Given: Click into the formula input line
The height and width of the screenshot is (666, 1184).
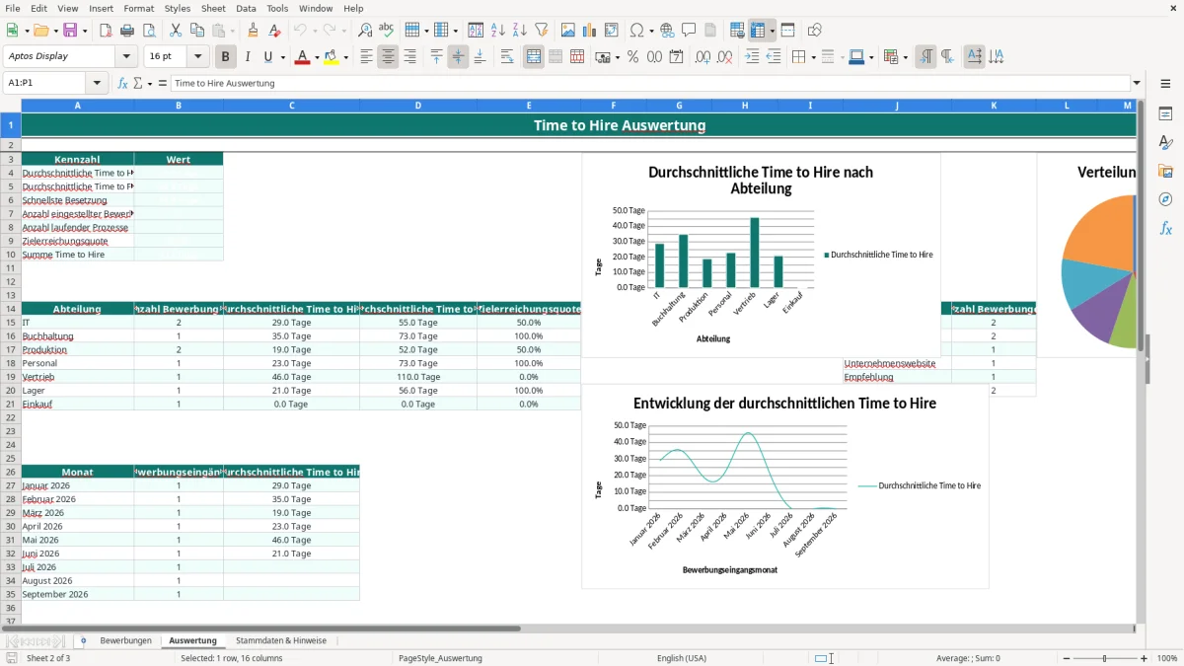Looking at the screenshot, I should click(x=649, y=83).
